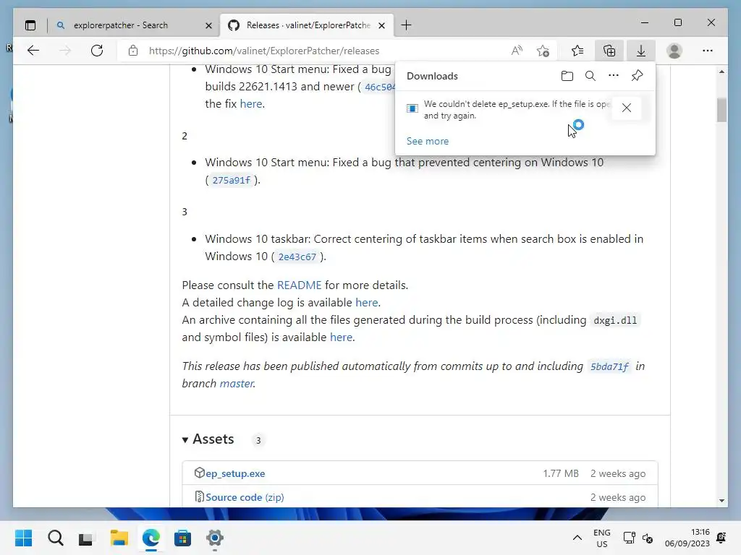Open commit 2e43c67 link
The width and height of the screenshot is (741, 555).
297,257
